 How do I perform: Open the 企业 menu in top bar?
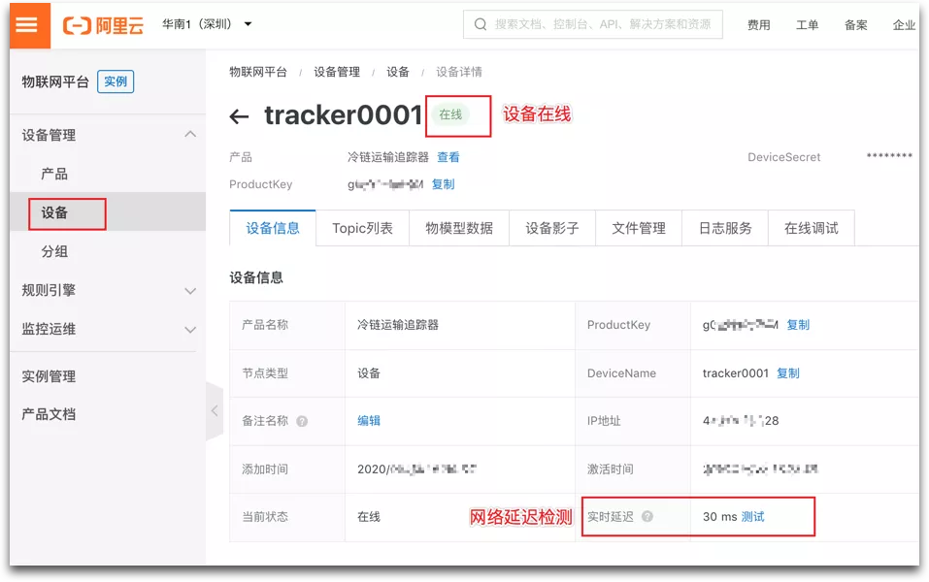tap(904, 25)
